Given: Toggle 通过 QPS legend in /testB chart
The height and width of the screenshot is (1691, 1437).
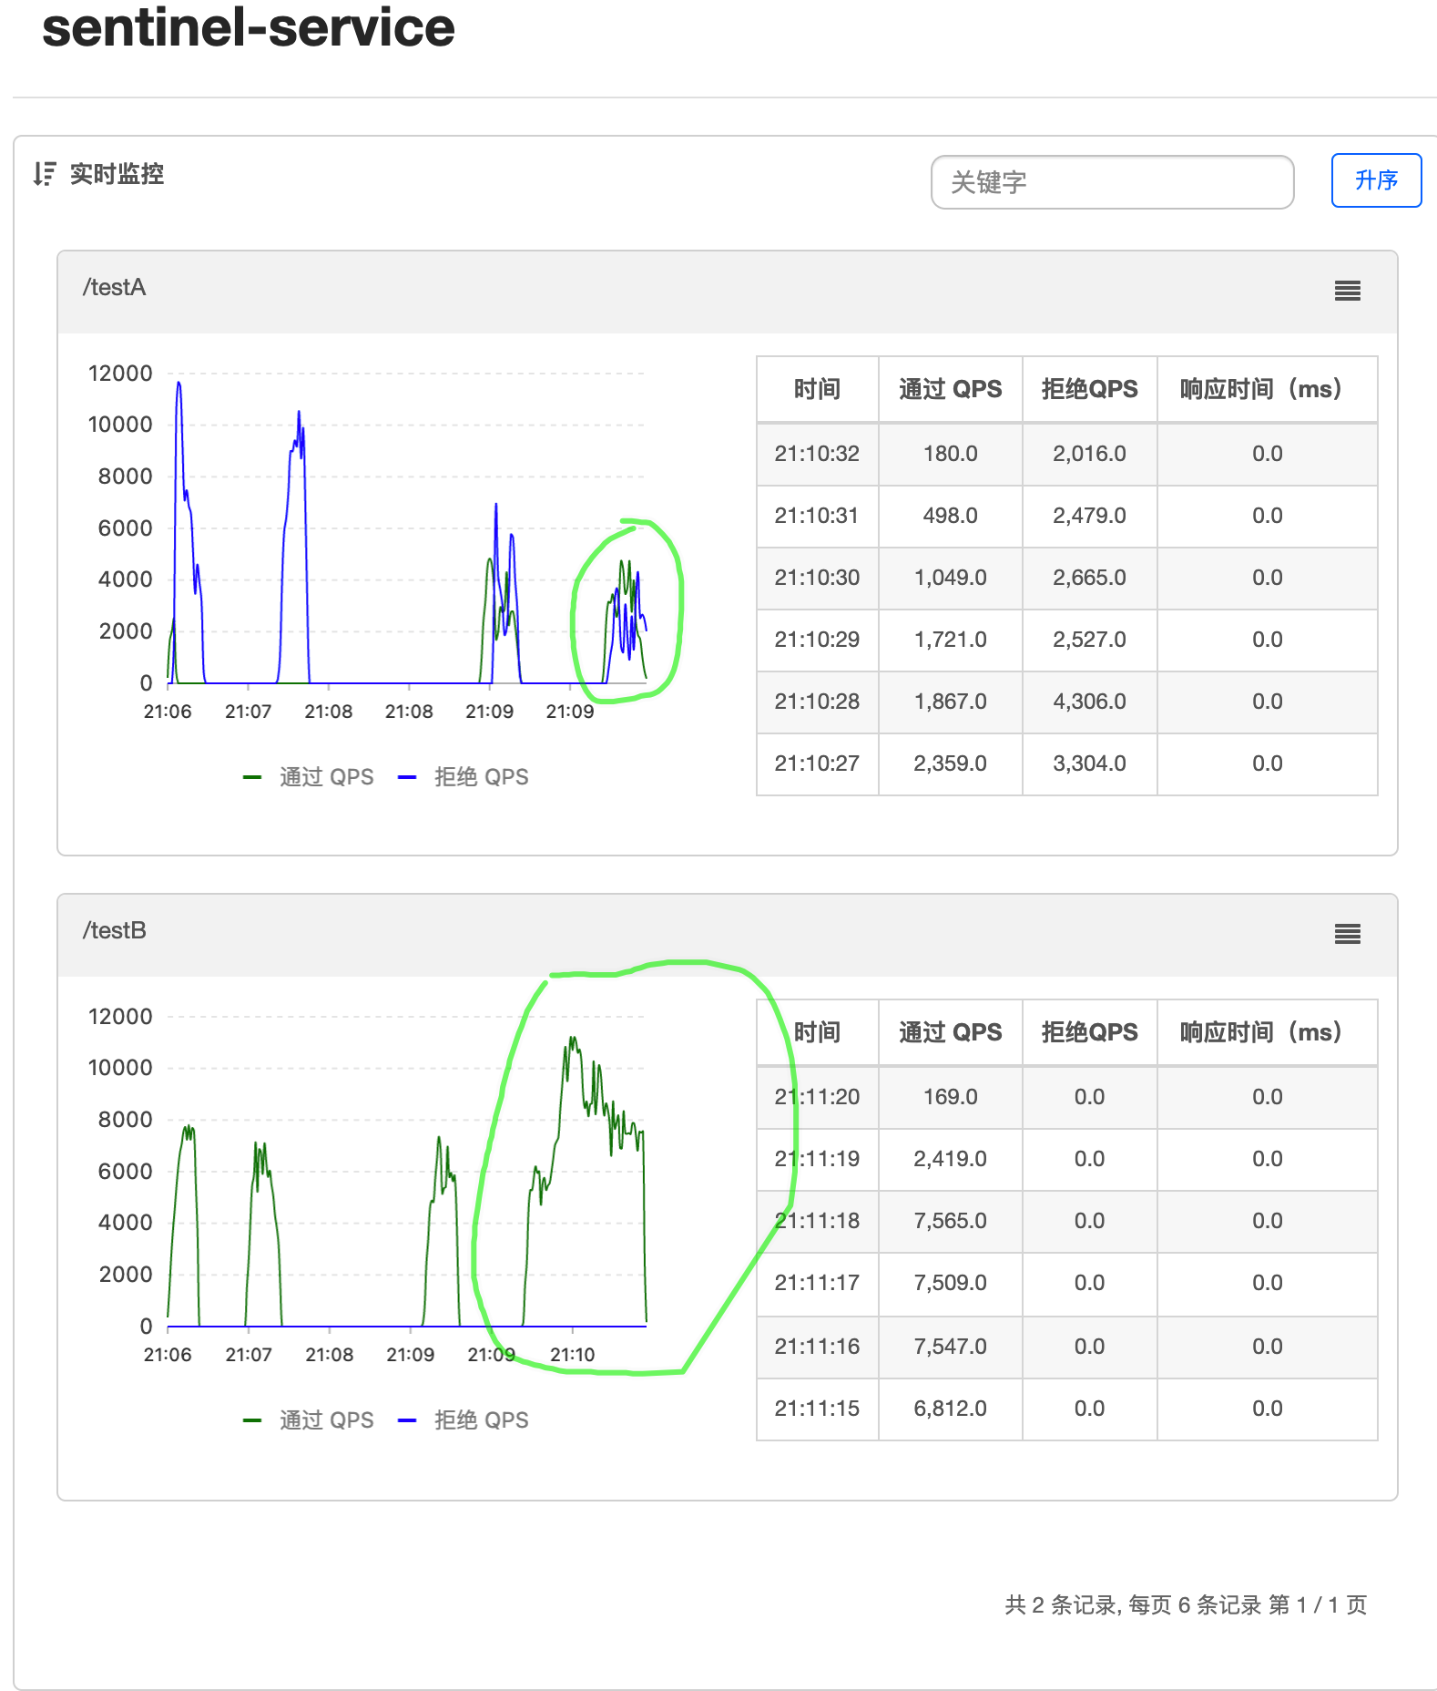Looking at the screenshot, I should click(309, 1420).
